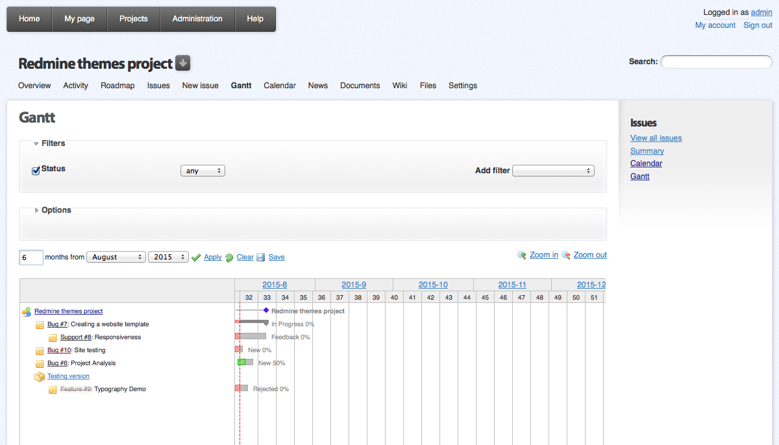The width and height of the screenshot is (779, 445).
Task: Open the Wiki tab
Action: (400, 86)
